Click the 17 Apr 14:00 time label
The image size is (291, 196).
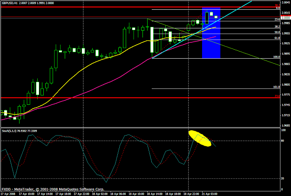tap(45, 194)
